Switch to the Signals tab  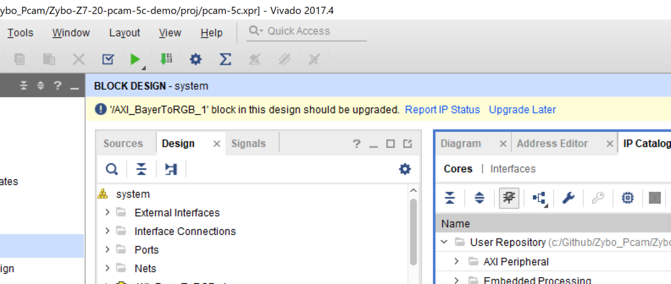coord(248,143)
